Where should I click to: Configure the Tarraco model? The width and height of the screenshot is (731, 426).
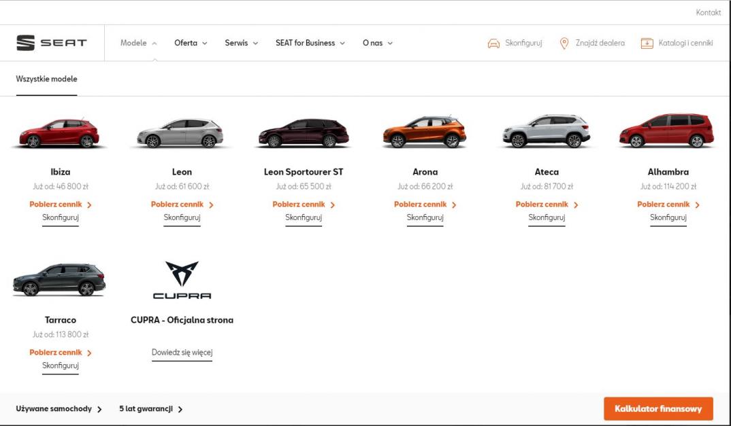tap(61, 366)
